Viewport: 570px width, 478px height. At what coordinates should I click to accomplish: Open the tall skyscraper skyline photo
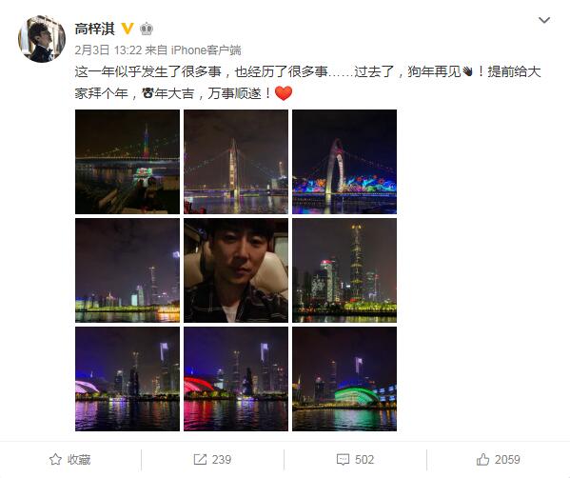click(x=344, y=270)
